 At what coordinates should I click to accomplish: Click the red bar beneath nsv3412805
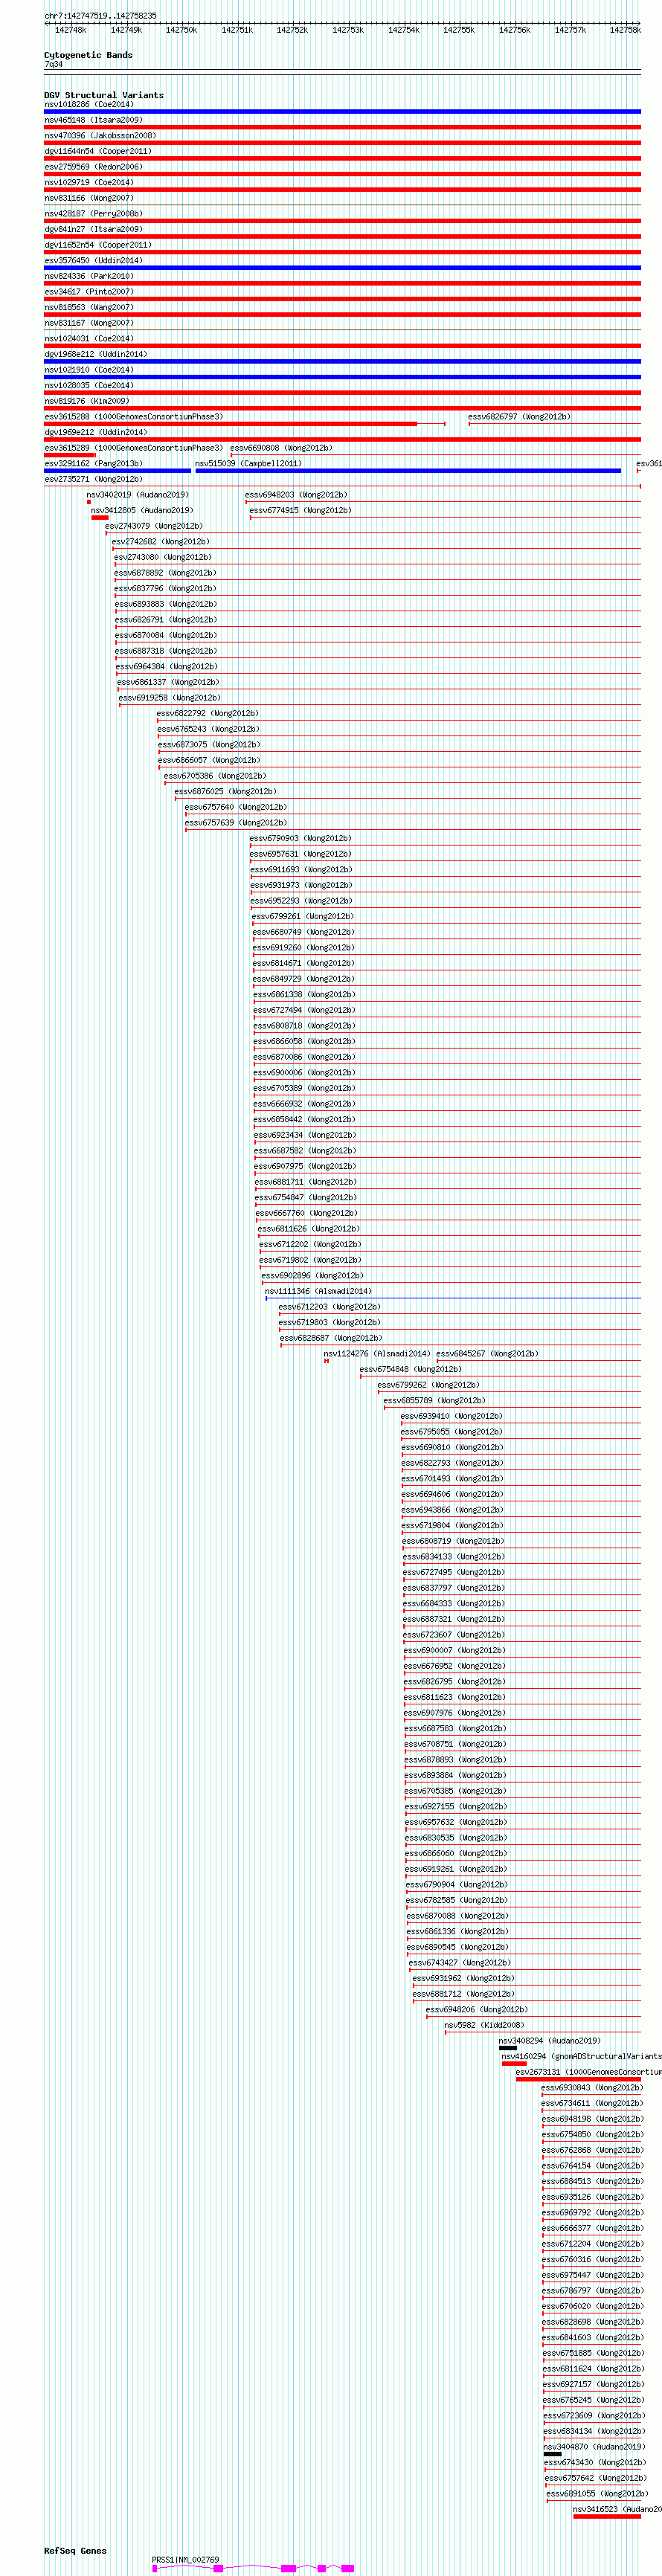[100, 518]
